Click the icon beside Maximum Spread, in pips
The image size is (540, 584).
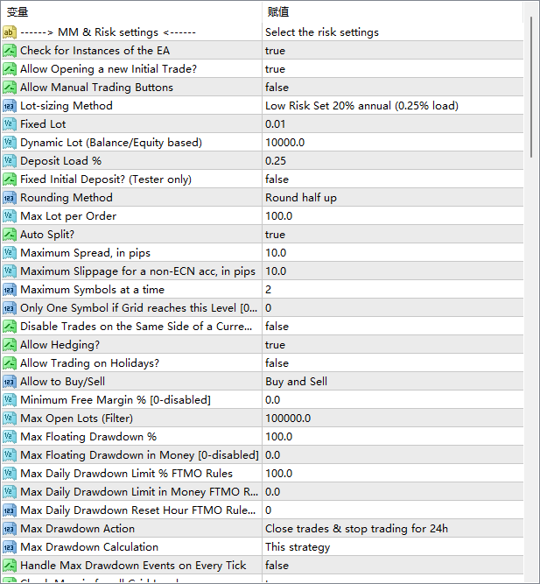(x=10, y=253)
